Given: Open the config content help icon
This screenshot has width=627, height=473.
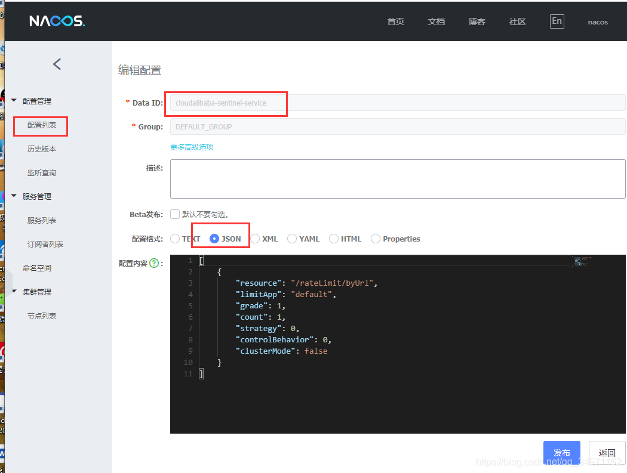Looking at the screenshot, I should pos(154,263).
